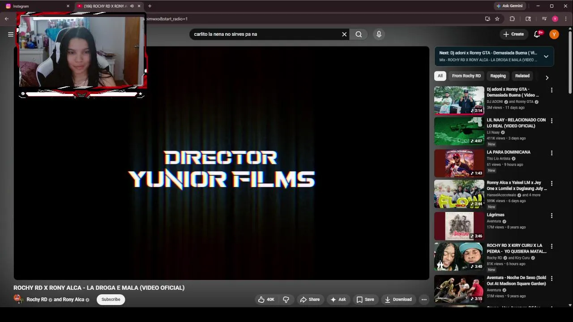The width and height of the screenshot is (573, 322).
Task: Like the video with thumbs up
Action: click(x=266, y=300)
